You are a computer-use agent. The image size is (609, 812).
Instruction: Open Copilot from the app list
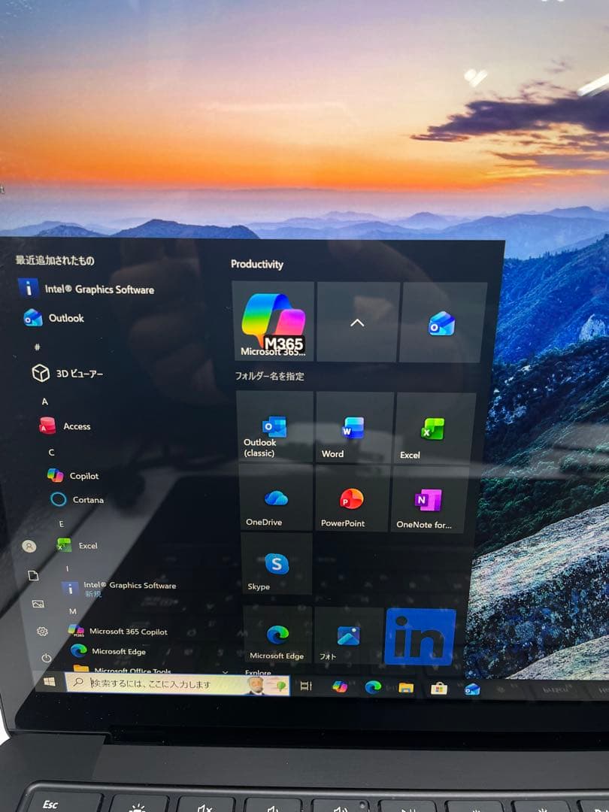pyautogui.click(x=73, y=475)
